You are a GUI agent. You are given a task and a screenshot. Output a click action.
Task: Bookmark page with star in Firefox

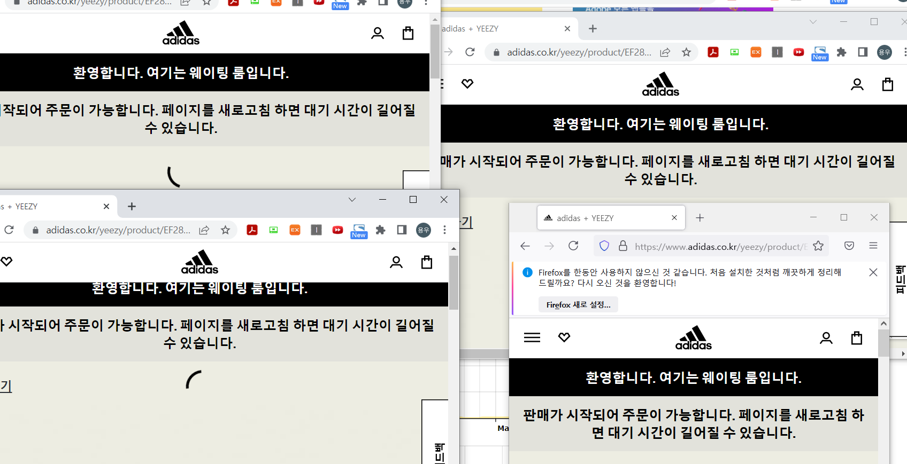pos(818,246)
